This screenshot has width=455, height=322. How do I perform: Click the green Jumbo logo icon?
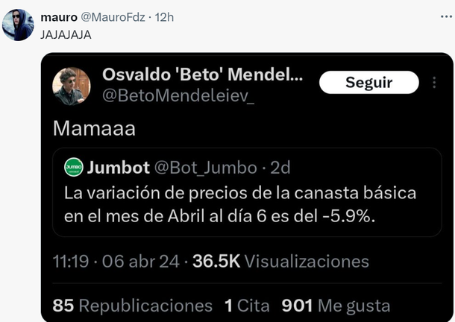[73, 167]
